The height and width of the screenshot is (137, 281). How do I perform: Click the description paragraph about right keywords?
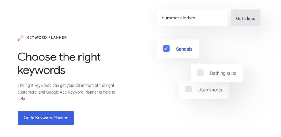(66, 92)
